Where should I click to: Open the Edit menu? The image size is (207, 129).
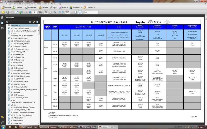[6, 4]
